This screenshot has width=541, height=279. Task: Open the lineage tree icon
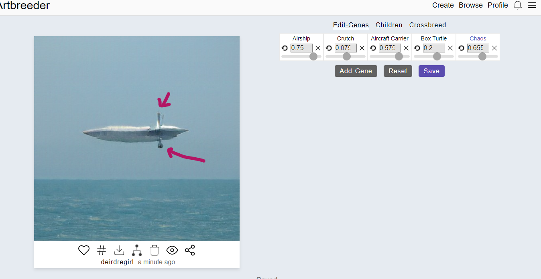pos(137,251)
